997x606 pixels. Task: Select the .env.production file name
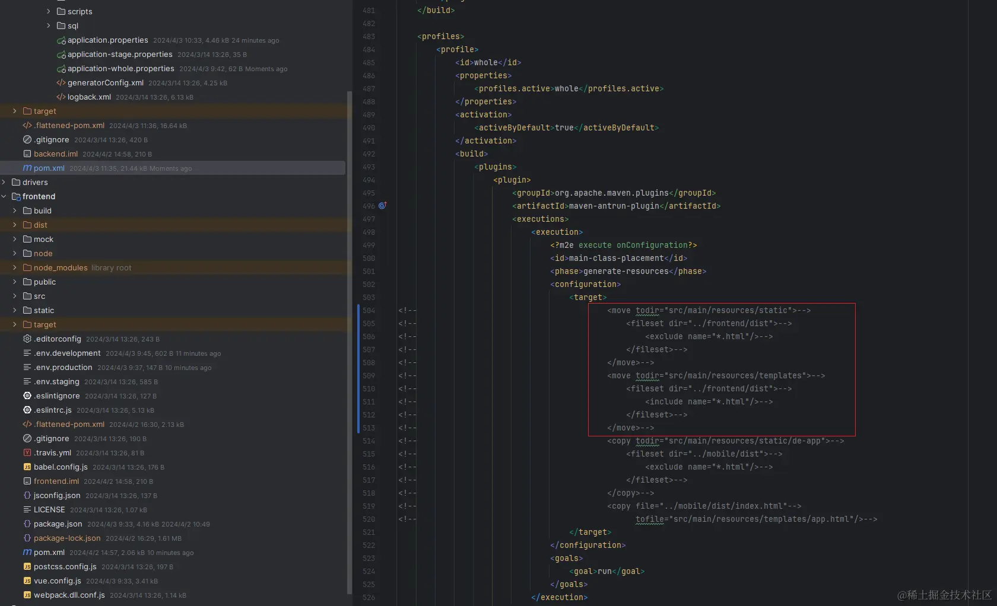click(63, 368)
